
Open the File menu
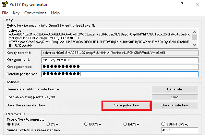click(5, 13)
